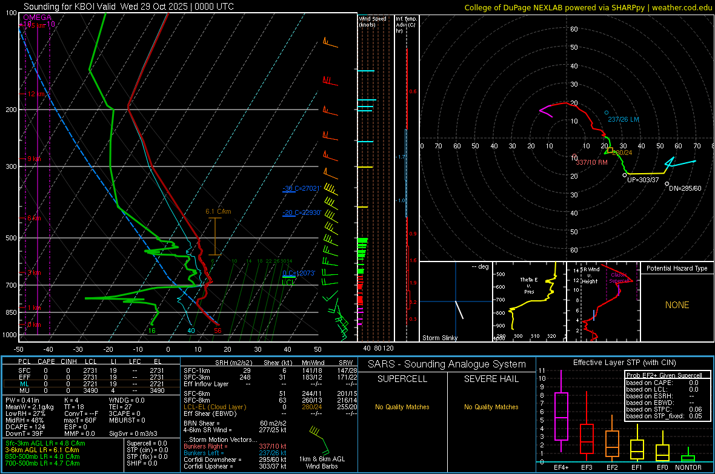Click the PW = 0.41in value
Viewport: 715px width, 474px height.
pos(22,400)
